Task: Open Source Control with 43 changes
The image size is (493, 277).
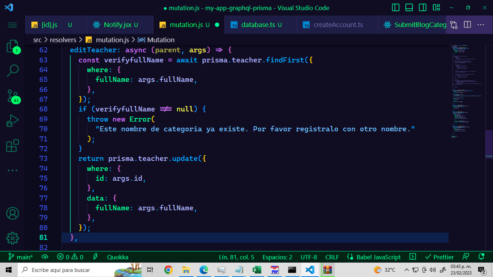Action: point(13,96)
